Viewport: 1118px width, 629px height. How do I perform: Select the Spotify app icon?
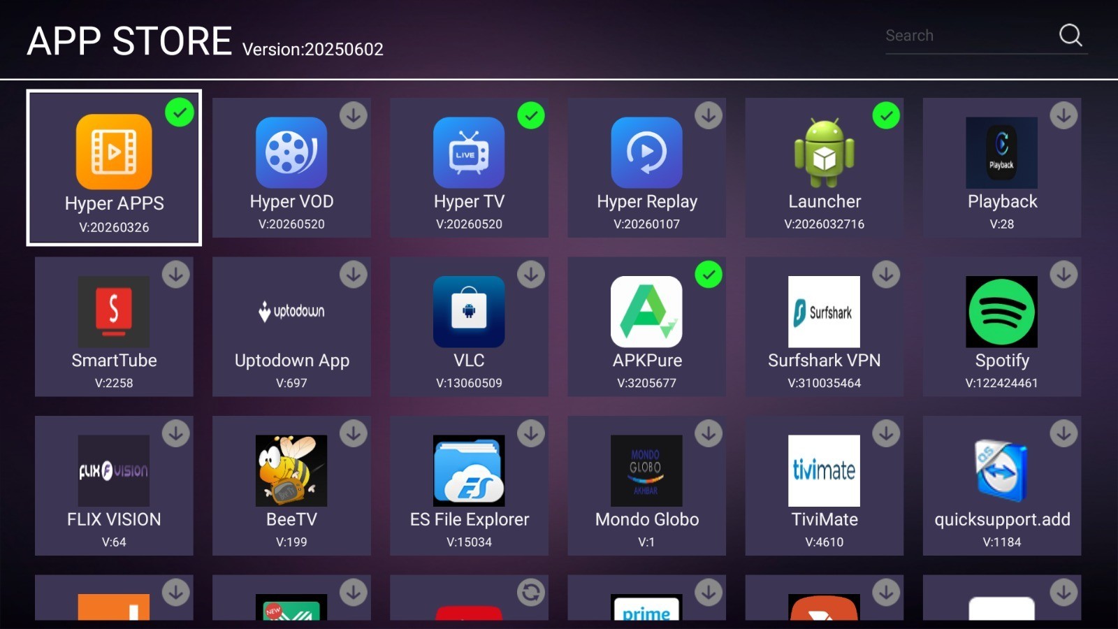tap(1001, 312)
